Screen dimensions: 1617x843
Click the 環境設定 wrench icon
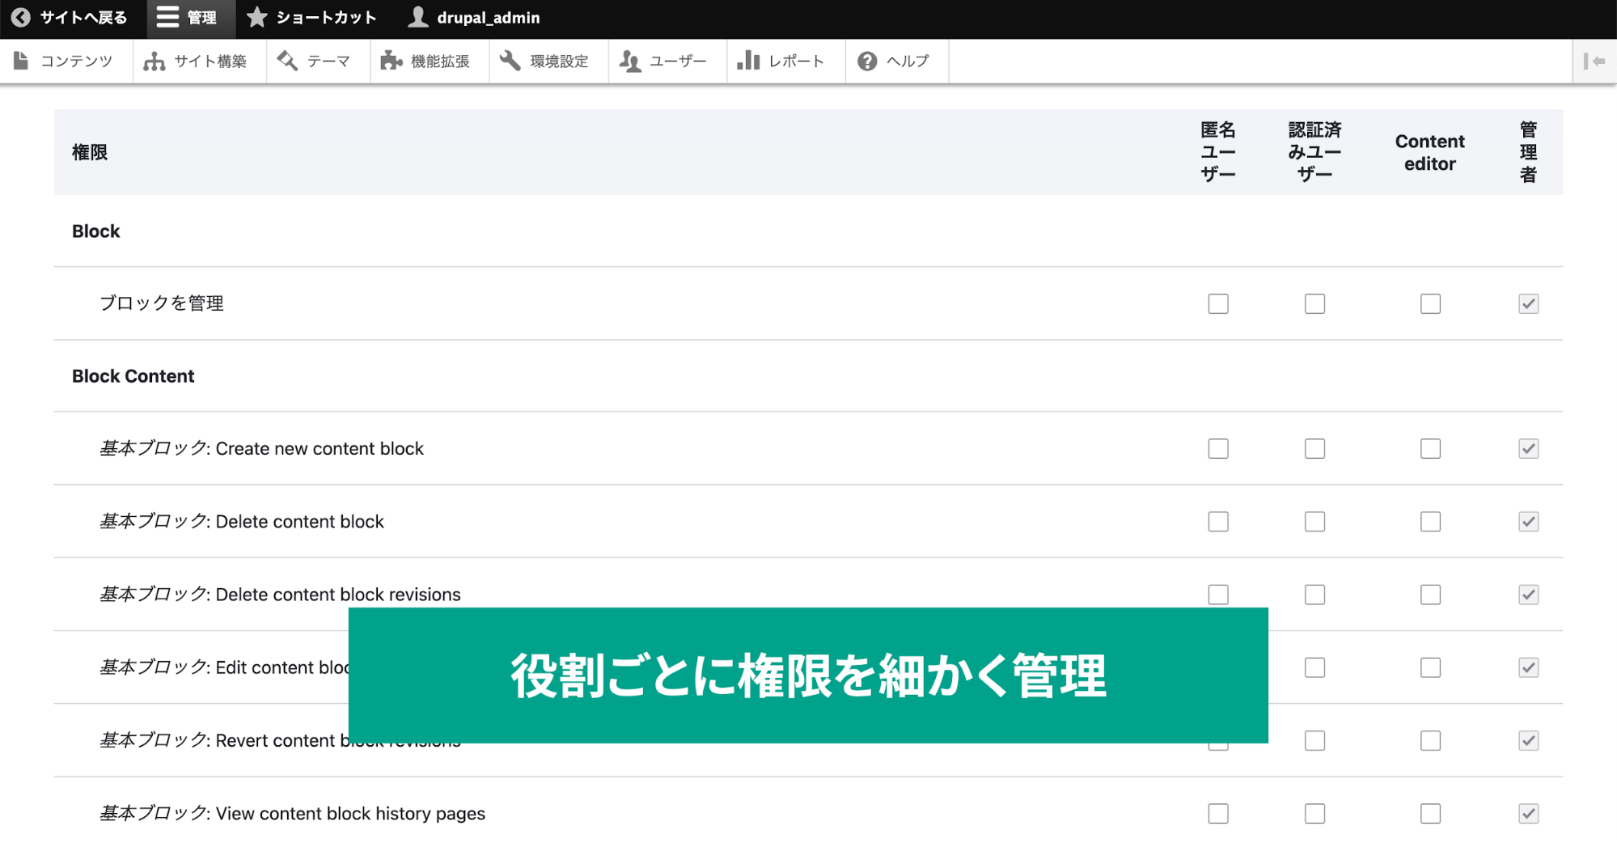point(510,61)
